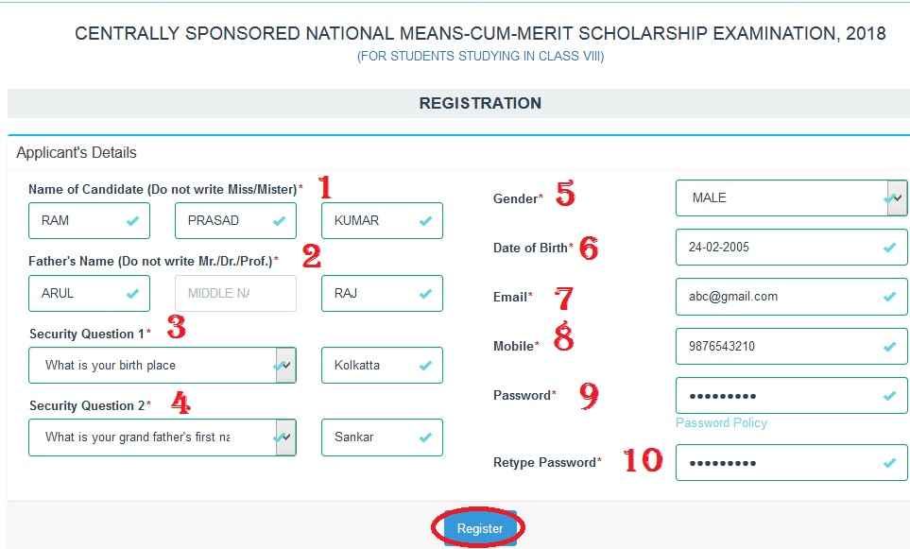Click the Email field with abc@gmail.com
Image resolution: width=910 pixels, height=549 pixels.
[792, 297]
